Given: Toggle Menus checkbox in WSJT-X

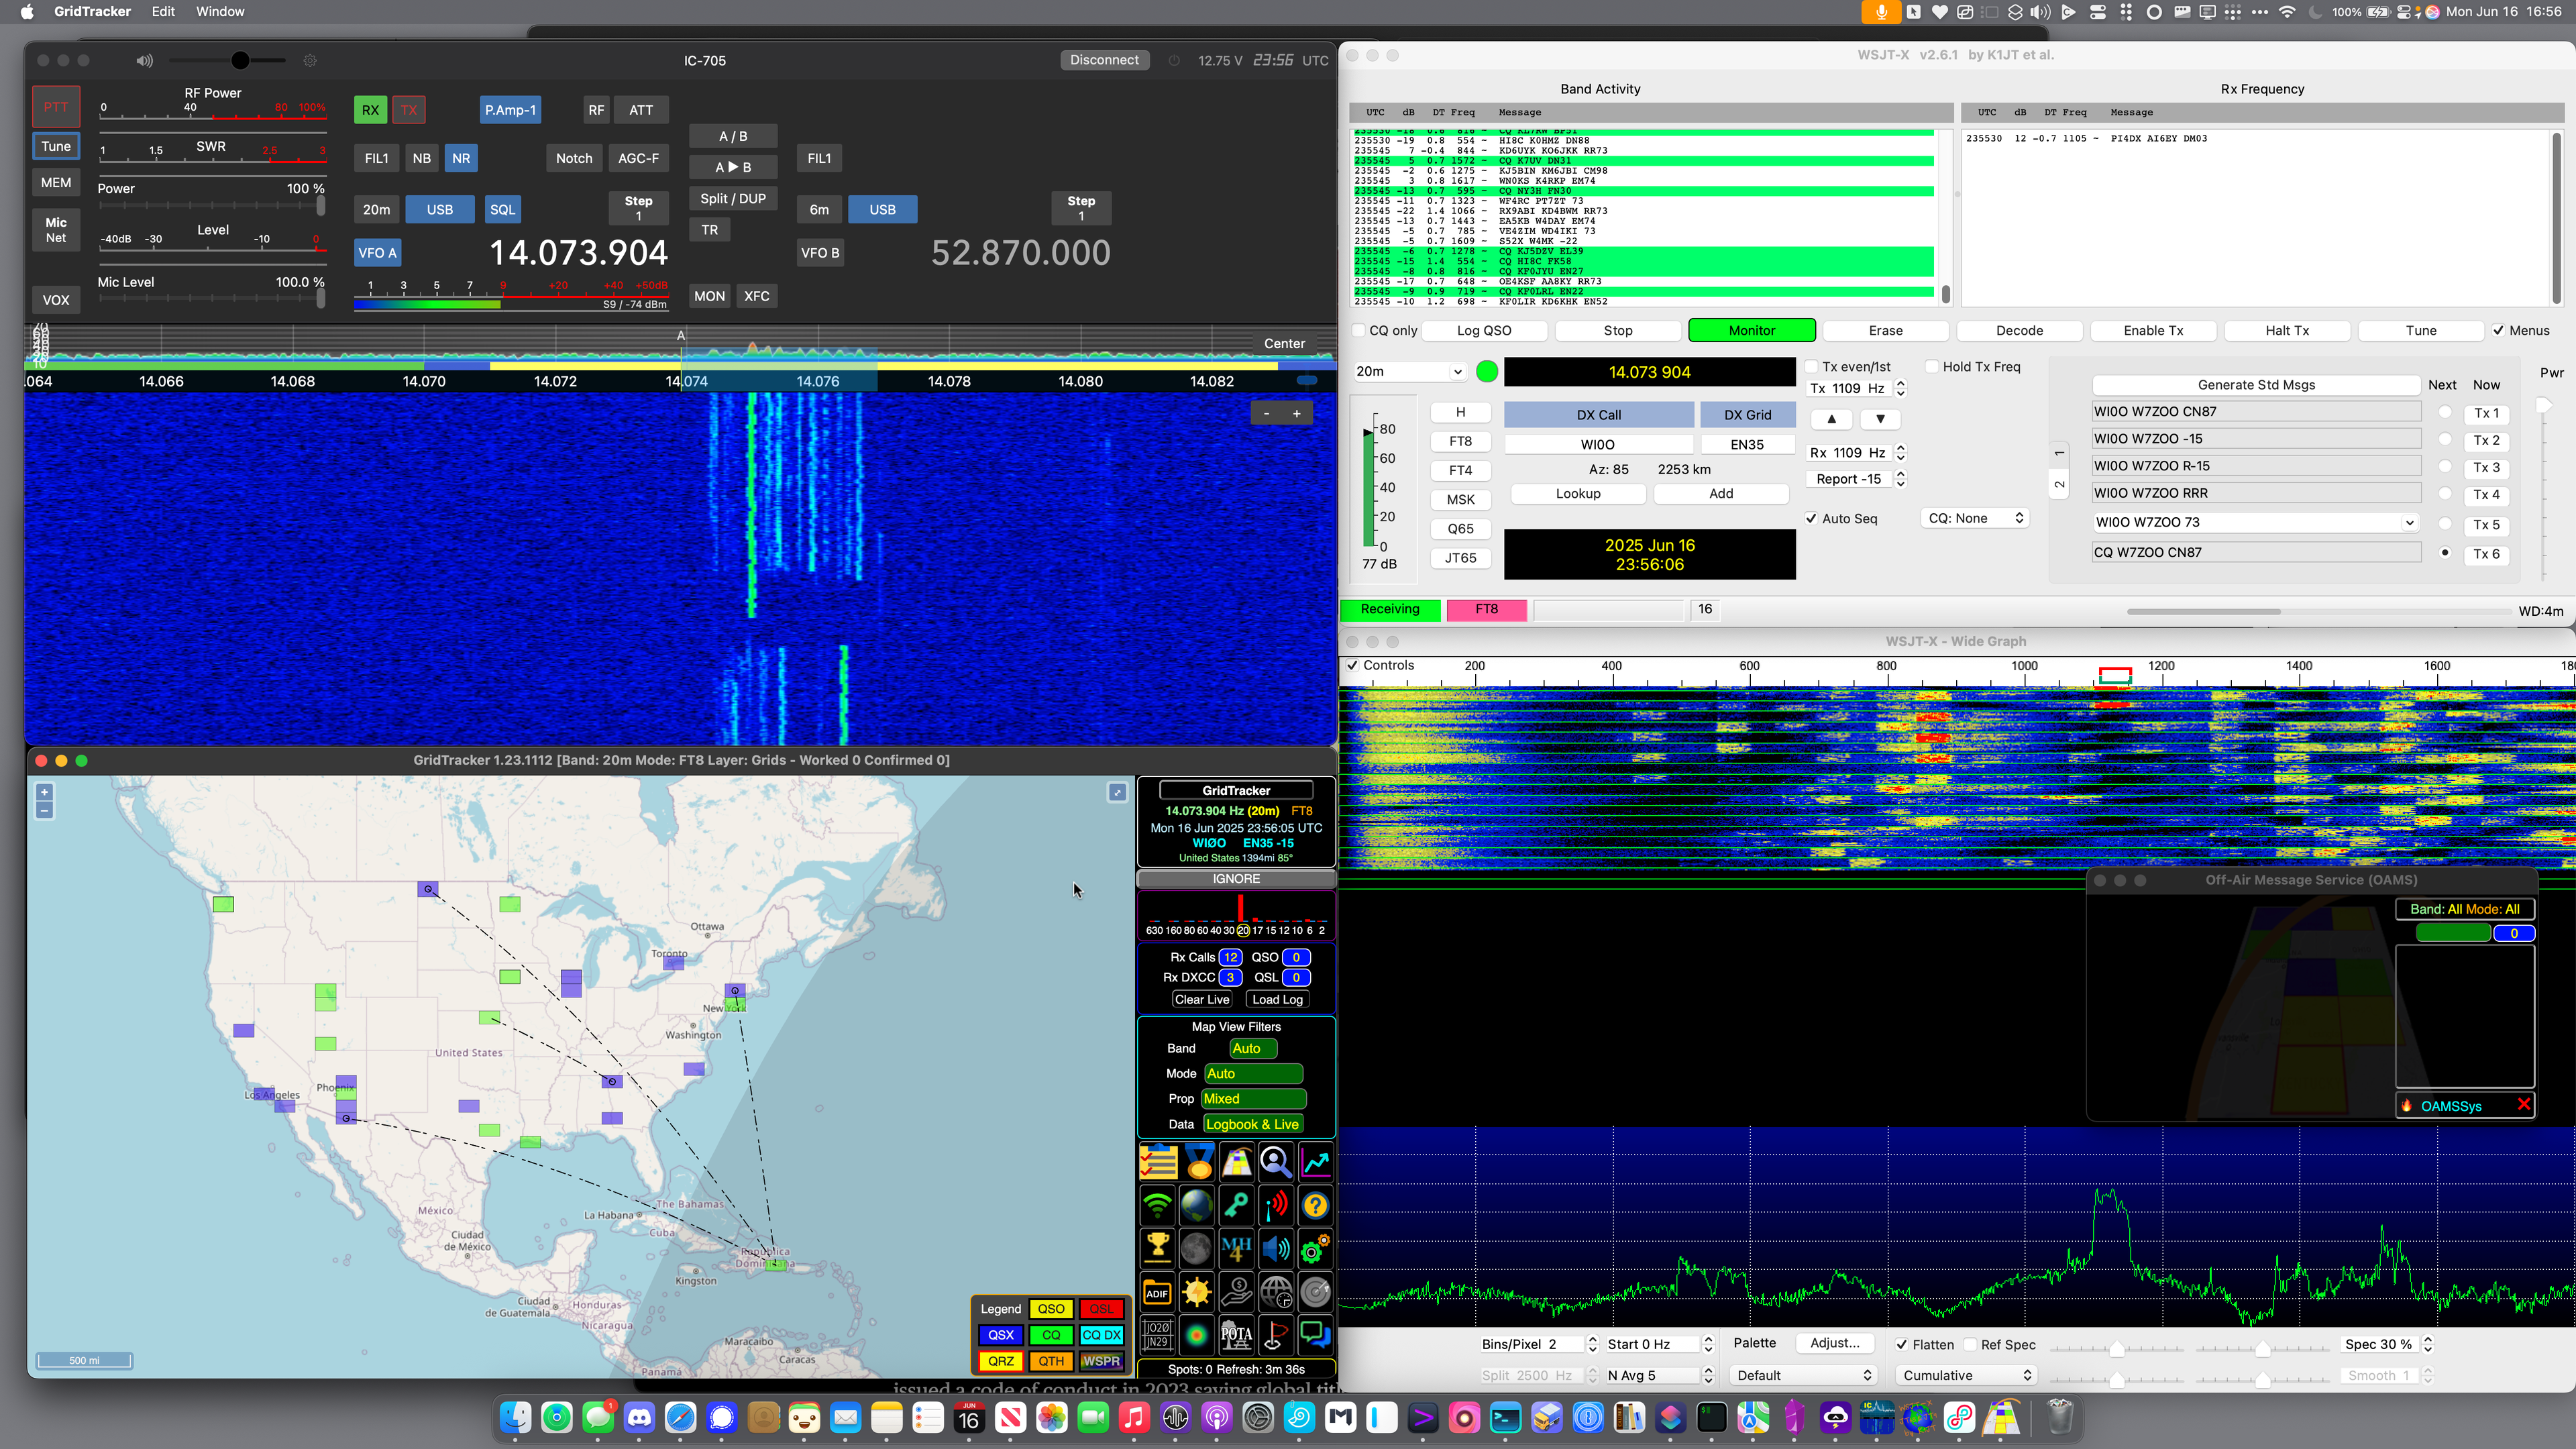Looking at the screenshot, I should point(2498,330).
